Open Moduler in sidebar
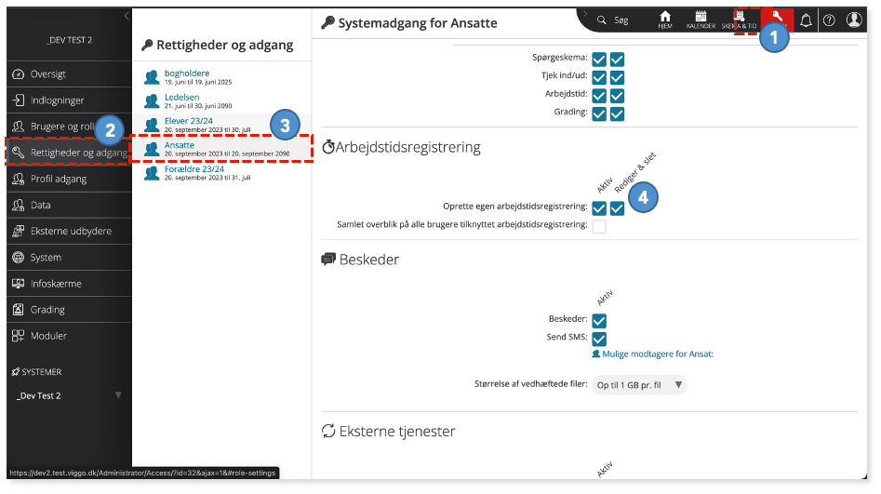This screenshot has width=881, height=494. (x=69, y=336)
